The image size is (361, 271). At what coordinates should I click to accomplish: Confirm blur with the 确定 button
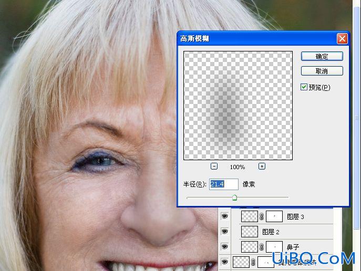pos(322,56)
